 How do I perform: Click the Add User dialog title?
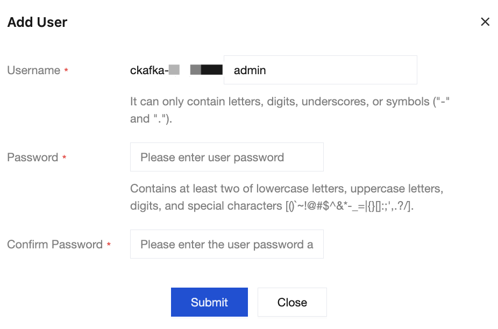point(37,23)
